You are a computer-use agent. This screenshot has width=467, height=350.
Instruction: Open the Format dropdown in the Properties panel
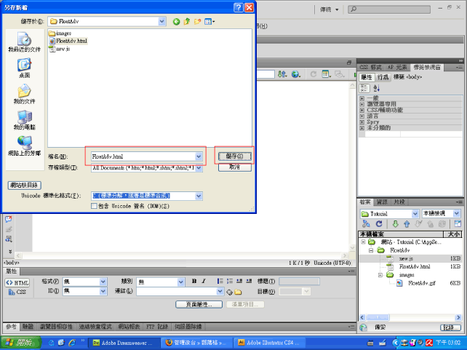click(103, 282)
